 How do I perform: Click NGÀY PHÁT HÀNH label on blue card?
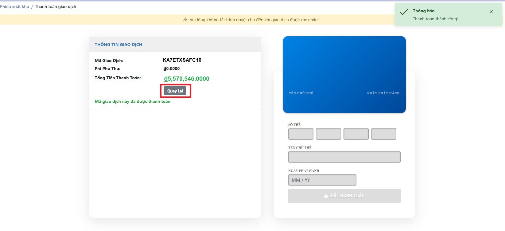(x=383, y=93)
